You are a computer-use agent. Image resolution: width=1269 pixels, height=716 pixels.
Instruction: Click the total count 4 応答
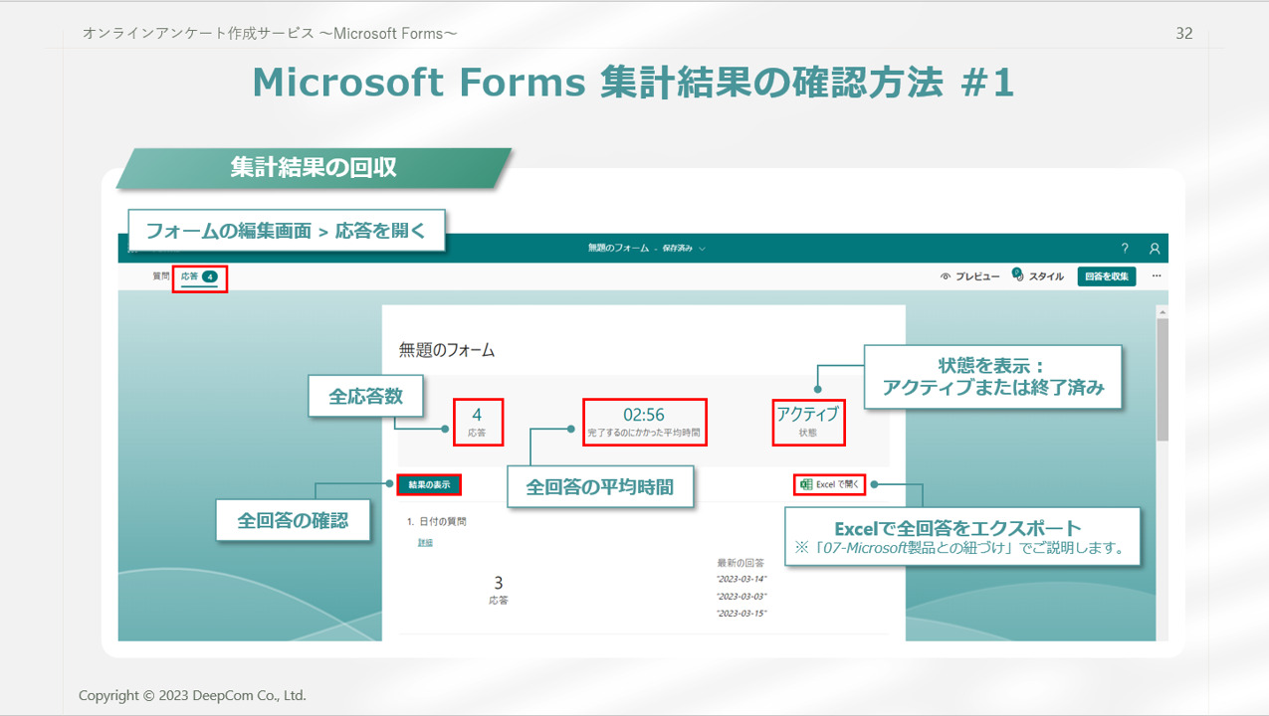(477, 421)
